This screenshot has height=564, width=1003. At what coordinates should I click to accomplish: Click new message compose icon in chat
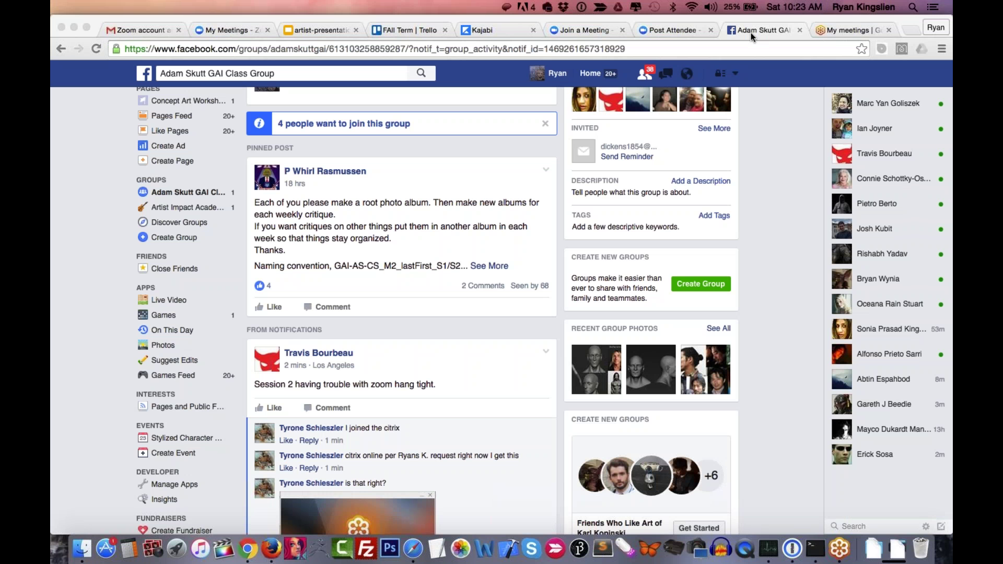941,526
